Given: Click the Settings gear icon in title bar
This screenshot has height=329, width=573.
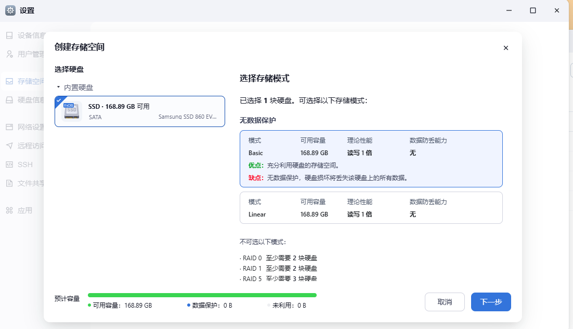Looking at the screenshot, I should (10, 10).
